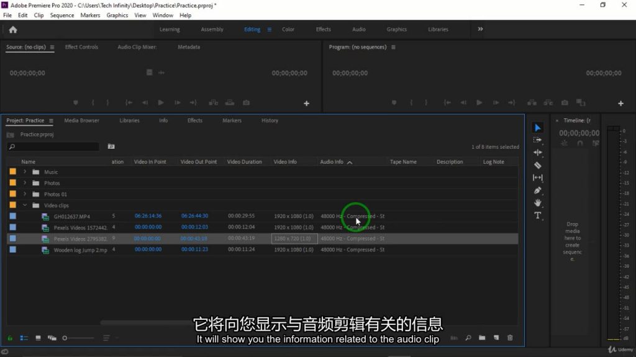Screen dimensions: 636x357
Task: Open Source panel menu
Action: (x=52, y=47)
